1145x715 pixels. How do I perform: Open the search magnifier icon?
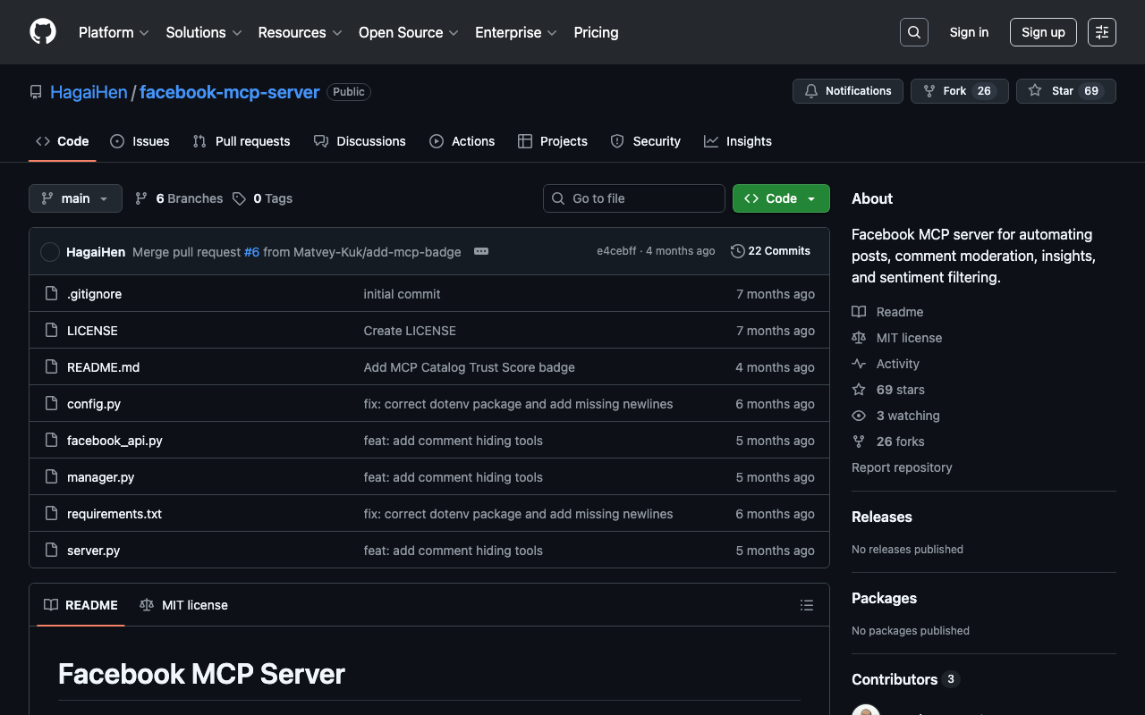point(913,32)
